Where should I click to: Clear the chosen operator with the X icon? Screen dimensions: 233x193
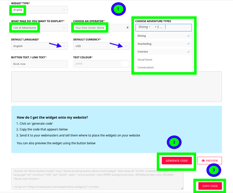click(x=127, y=28)
